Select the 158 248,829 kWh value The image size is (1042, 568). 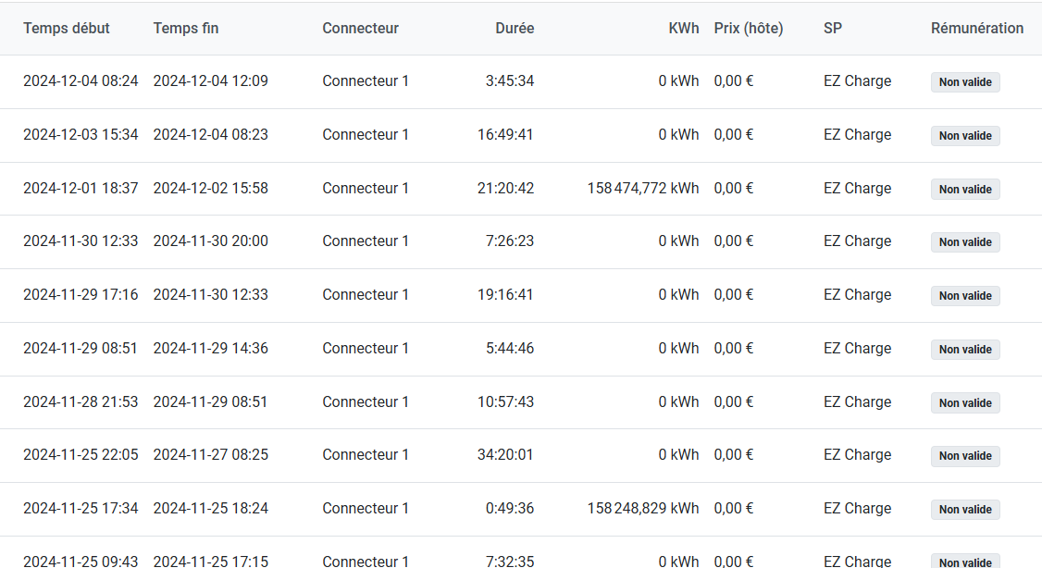642,509
